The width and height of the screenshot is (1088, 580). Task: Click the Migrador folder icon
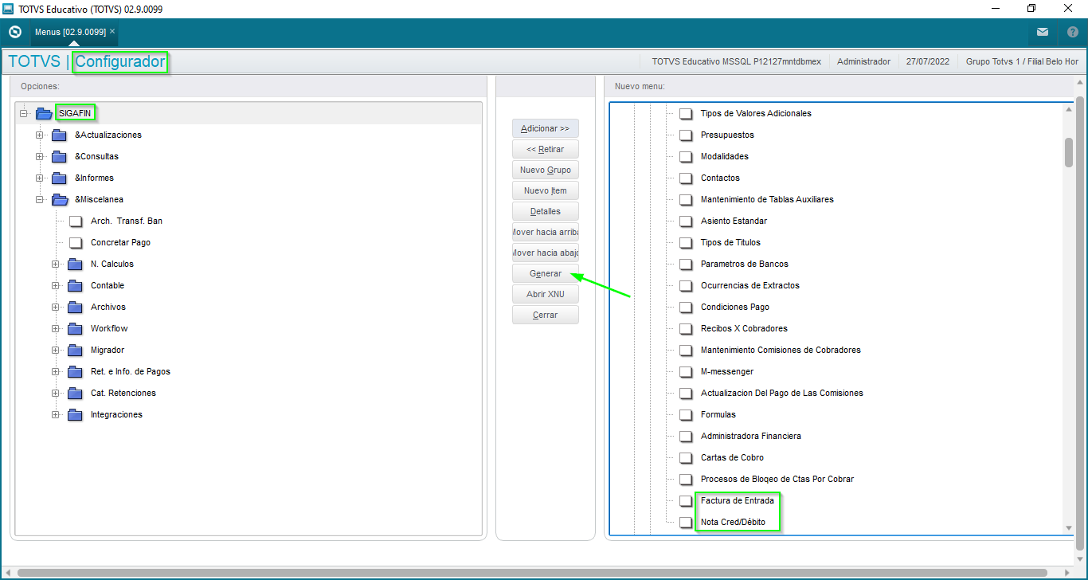click(x=76, y=350)
